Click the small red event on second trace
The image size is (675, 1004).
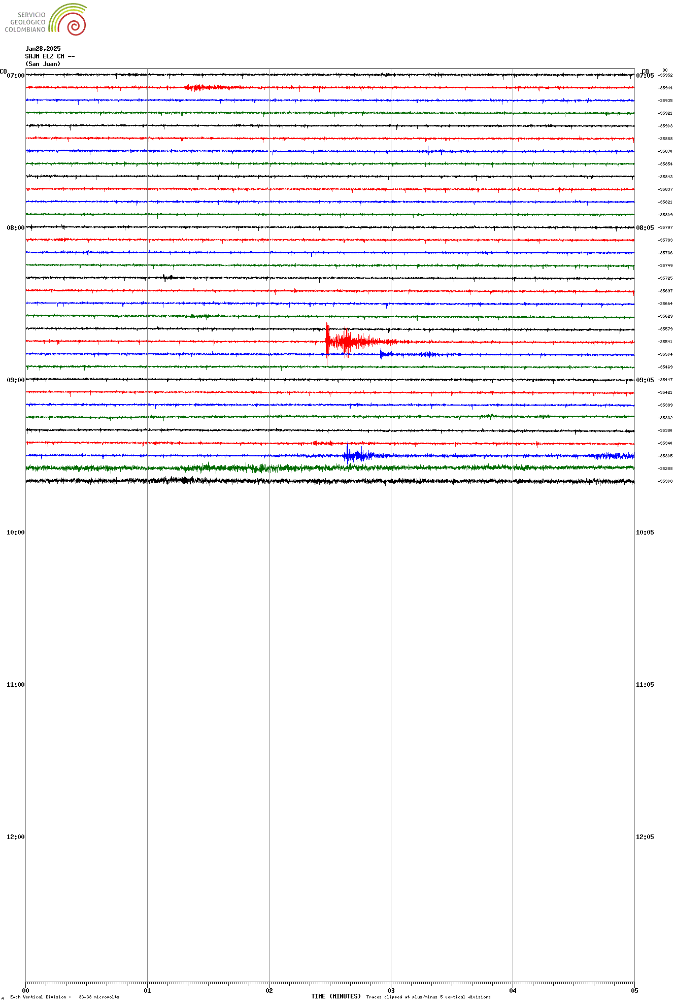(200, 87)
